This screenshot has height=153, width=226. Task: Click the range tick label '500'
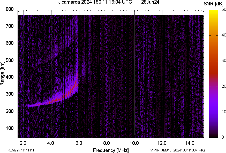tap(10, 60)
